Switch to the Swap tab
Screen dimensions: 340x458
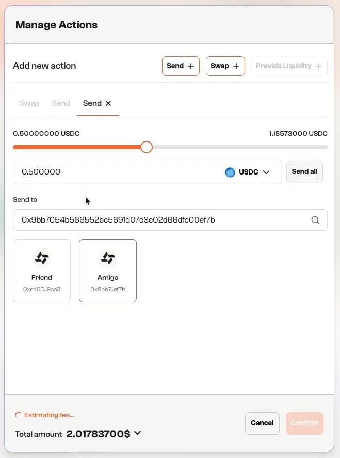[x=29, y=103]
